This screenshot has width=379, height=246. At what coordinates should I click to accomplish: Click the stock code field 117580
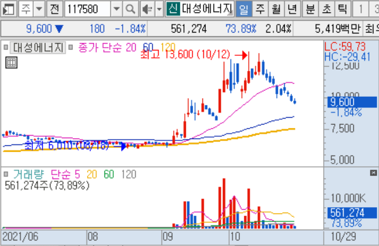point(87,9)
